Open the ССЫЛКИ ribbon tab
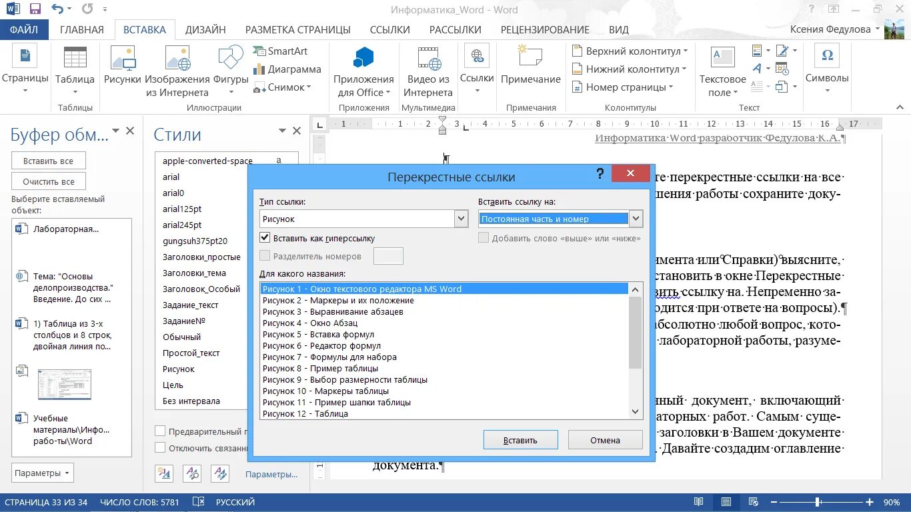The image size is (911, 512). (x=389, y=29)
